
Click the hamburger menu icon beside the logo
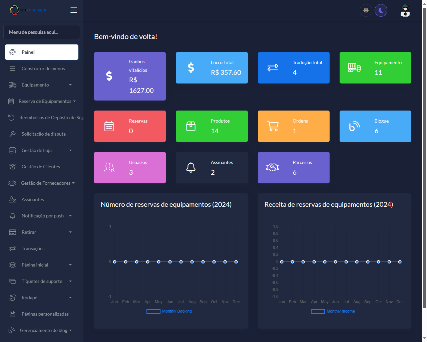(74, 10)
